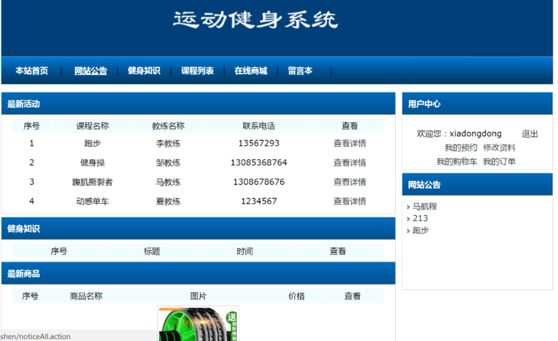Open the 在线商城 navigation item
Image resolution: width=558 pixels, height=341 pixels.
coord(251,71)
